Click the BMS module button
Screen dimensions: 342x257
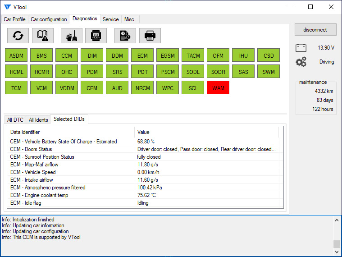pyautogui.click(x=41, y=56)
